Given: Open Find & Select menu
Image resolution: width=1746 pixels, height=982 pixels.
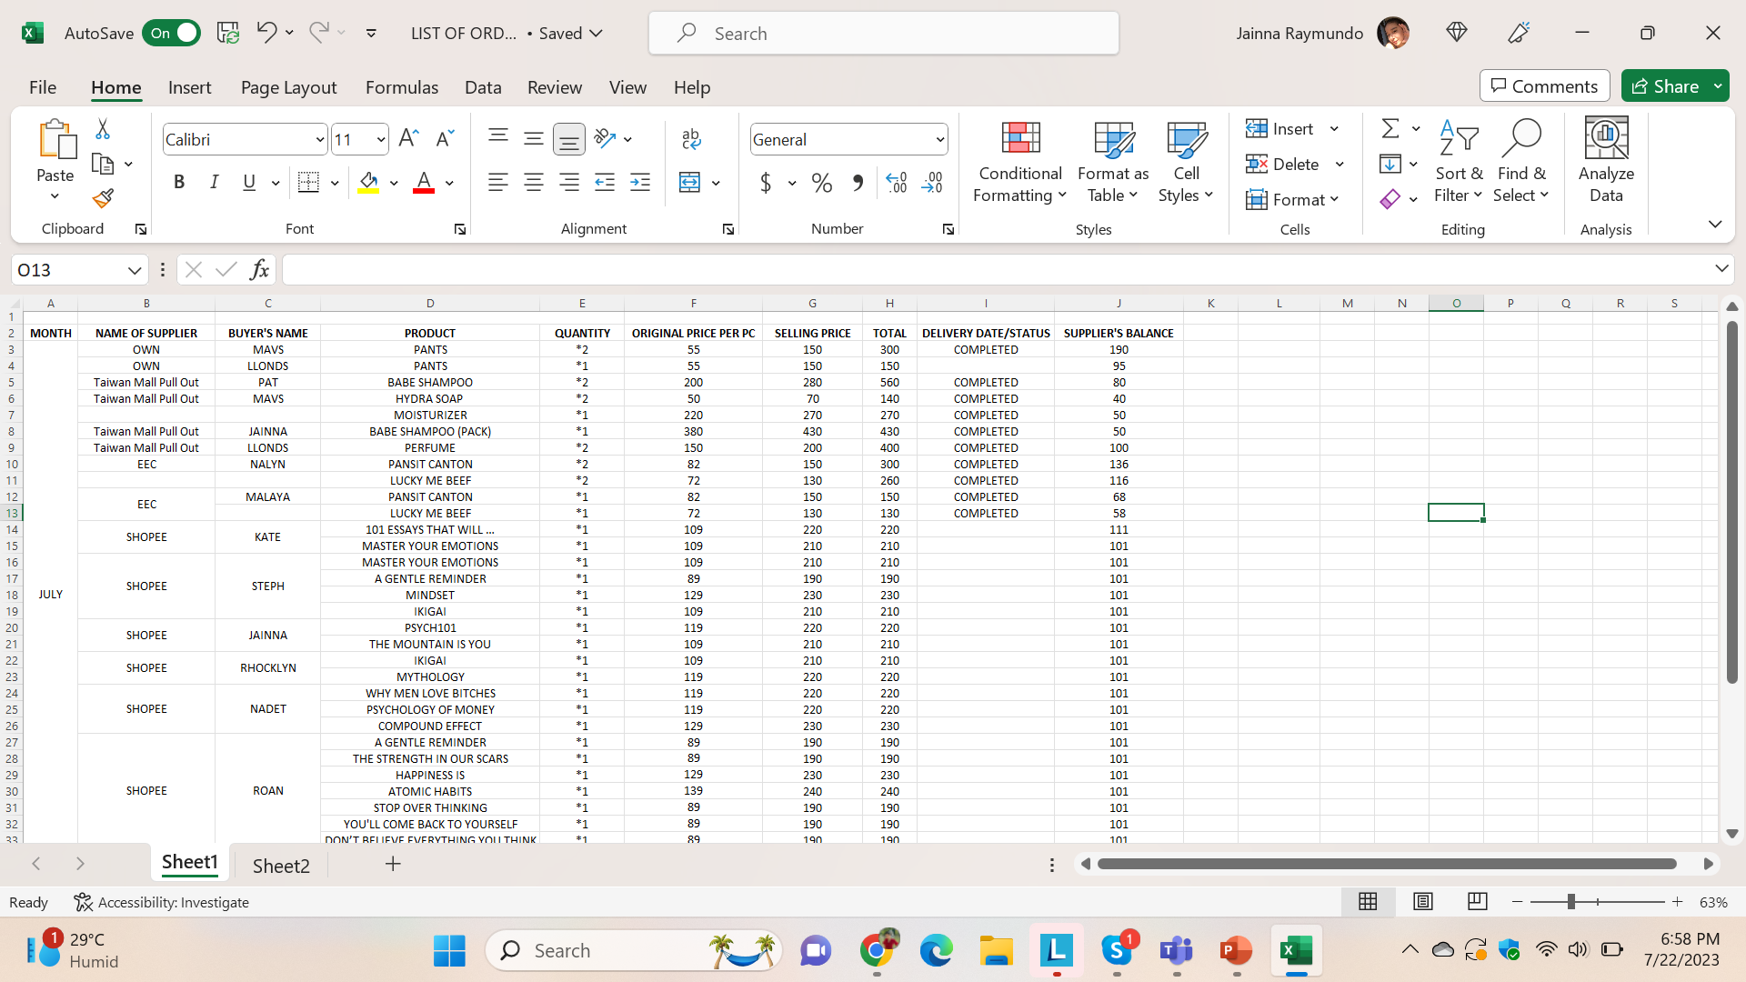Looking at the screenshot, I should pyautogui.click(x=1522, y=162).
